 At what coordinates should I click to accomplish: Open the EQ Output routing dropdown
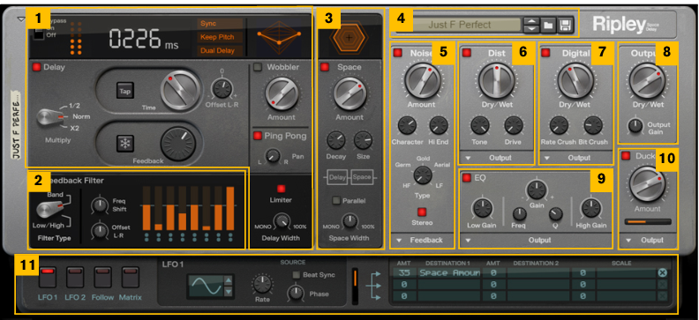pyautogui.click(x=537, y=241)
